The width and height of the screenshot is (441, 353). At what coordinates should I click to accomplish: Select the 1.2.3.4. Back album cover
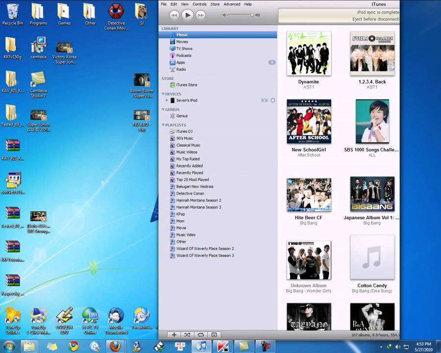pos(372,53)
